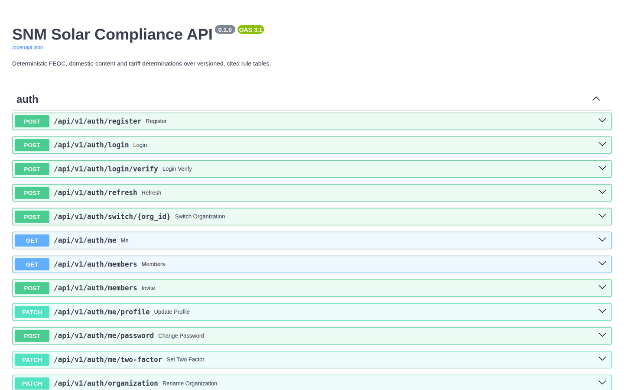Viewport: 624px width, 390px height.
Task: Expand the GET Members endpoint chevron
Action: (x=602, y=263)
